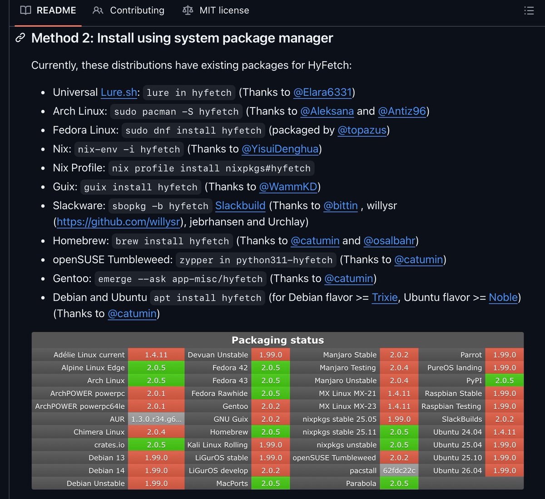Open the README tab
The width and height of the screenshot is (545, 499).
click(x=49, y=10)
